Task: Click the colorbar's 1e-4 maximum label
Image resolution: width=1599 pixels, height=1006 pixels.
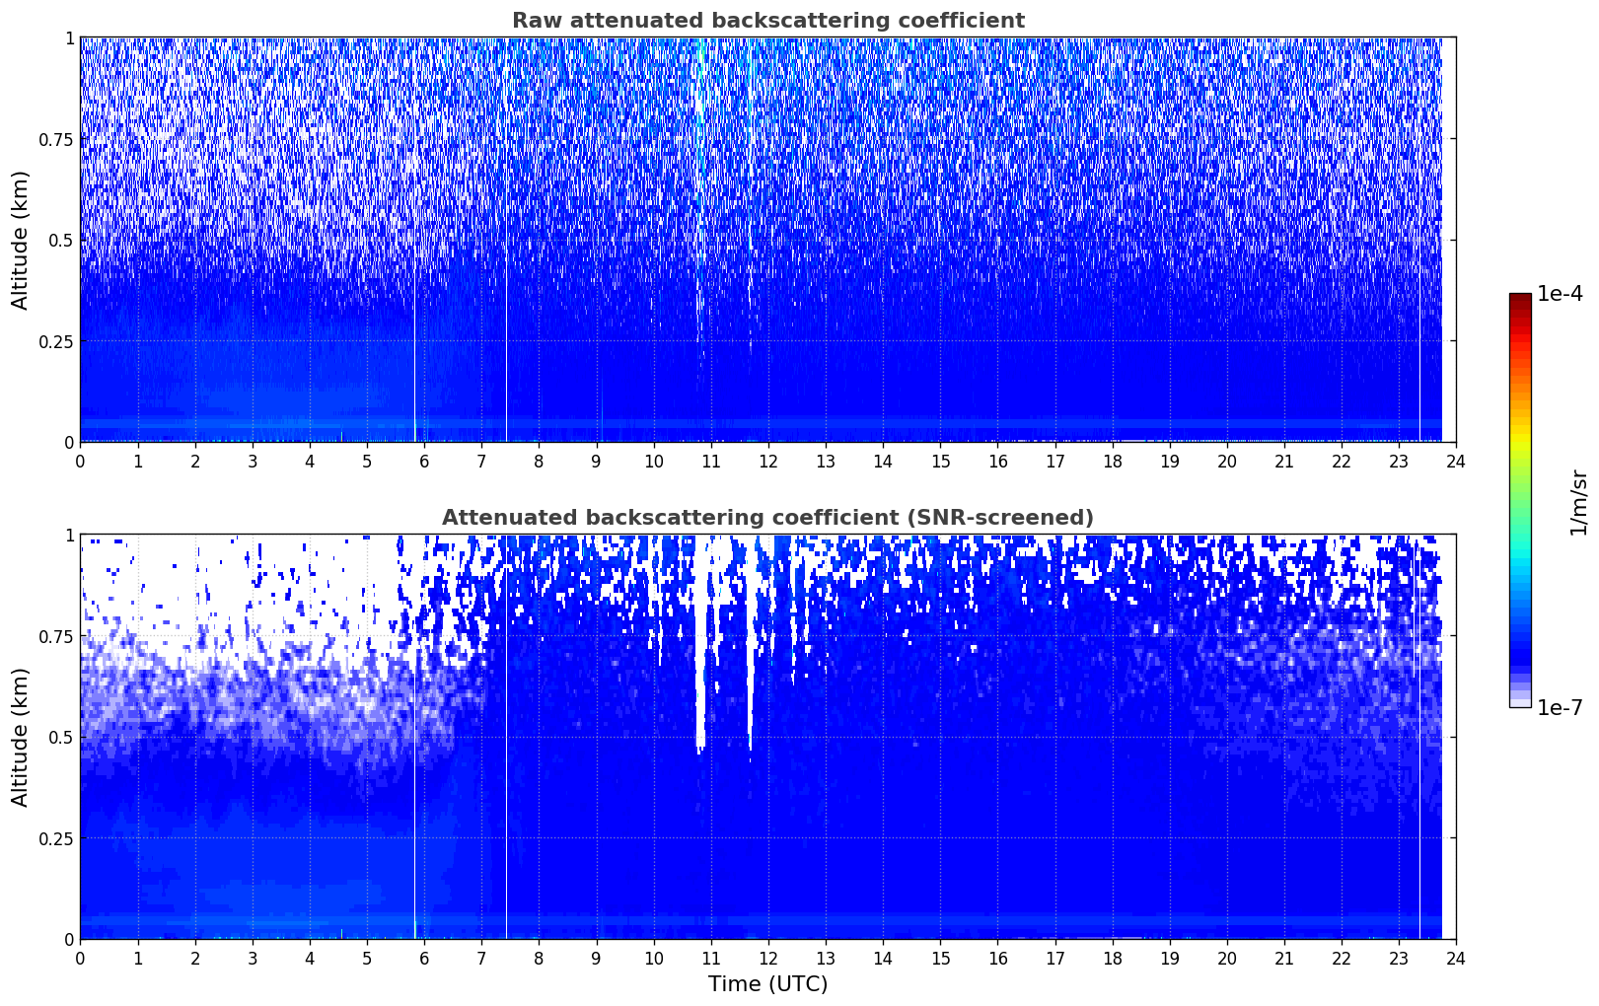Action: coord(1560,295)
